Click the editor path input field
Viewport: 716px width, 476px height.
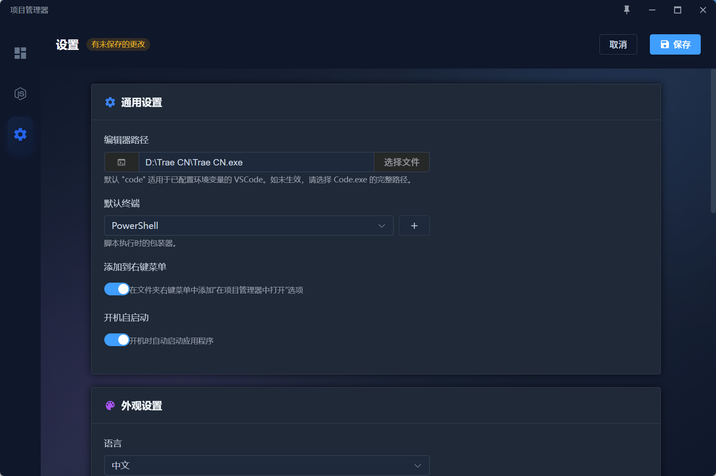[256, 162]
